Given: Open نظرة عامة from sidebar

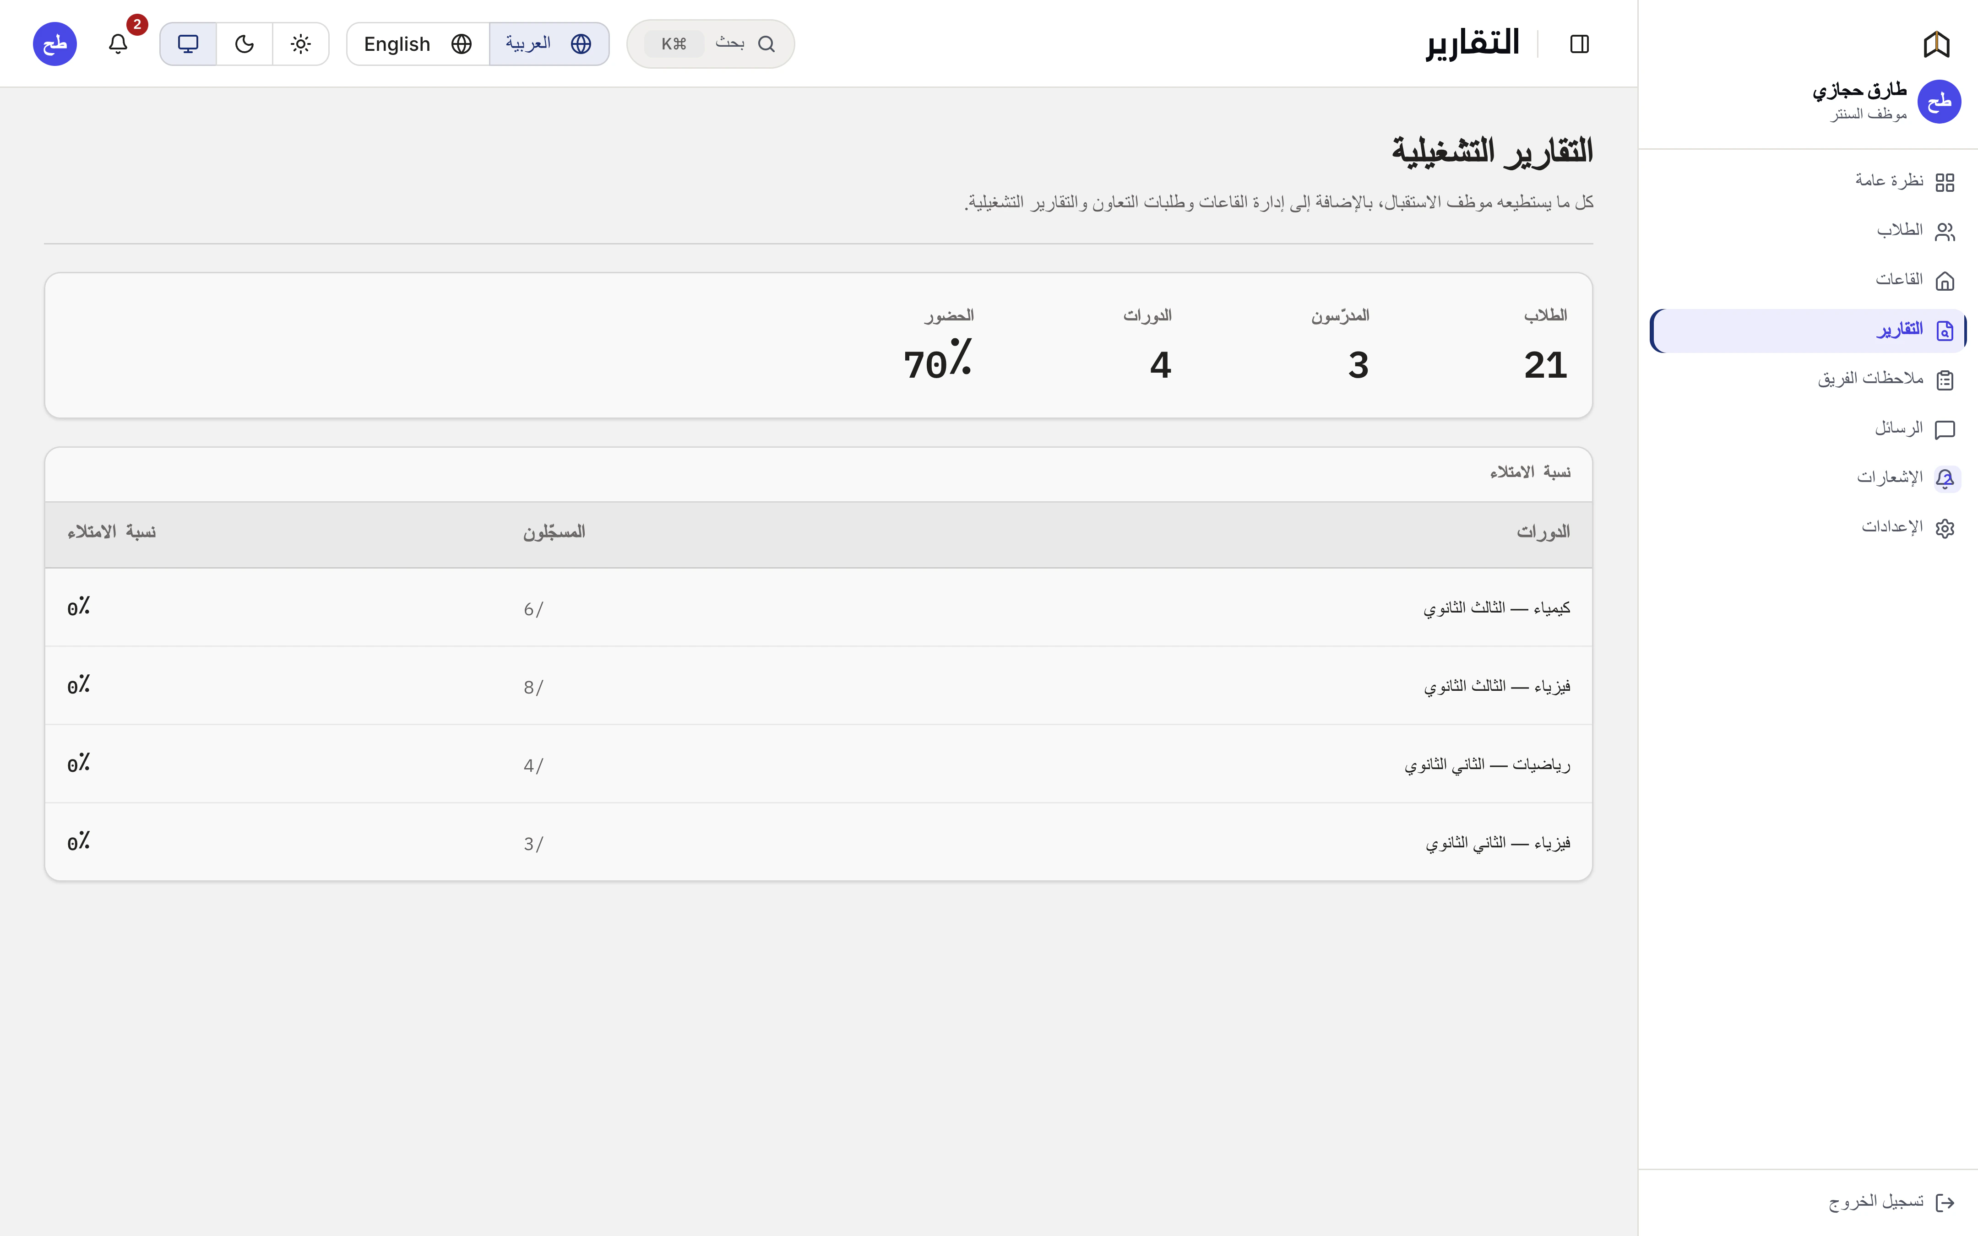Looking at the screenshot, I should 1807,181.
